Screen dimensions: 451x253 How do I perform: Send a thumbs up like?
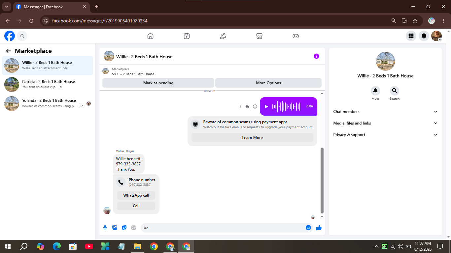tap(319, 228)
